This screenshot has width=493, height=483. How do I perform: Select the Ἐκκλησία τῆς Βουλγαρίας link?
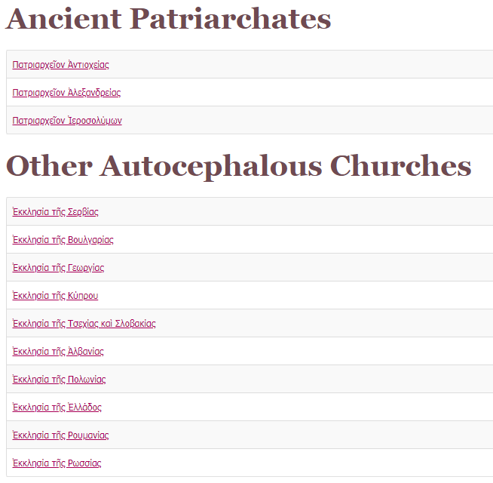(63, 240)
